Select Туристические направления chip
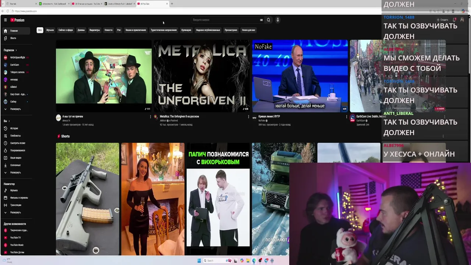This screenshot has width=471, height=265. click(164, 30)
